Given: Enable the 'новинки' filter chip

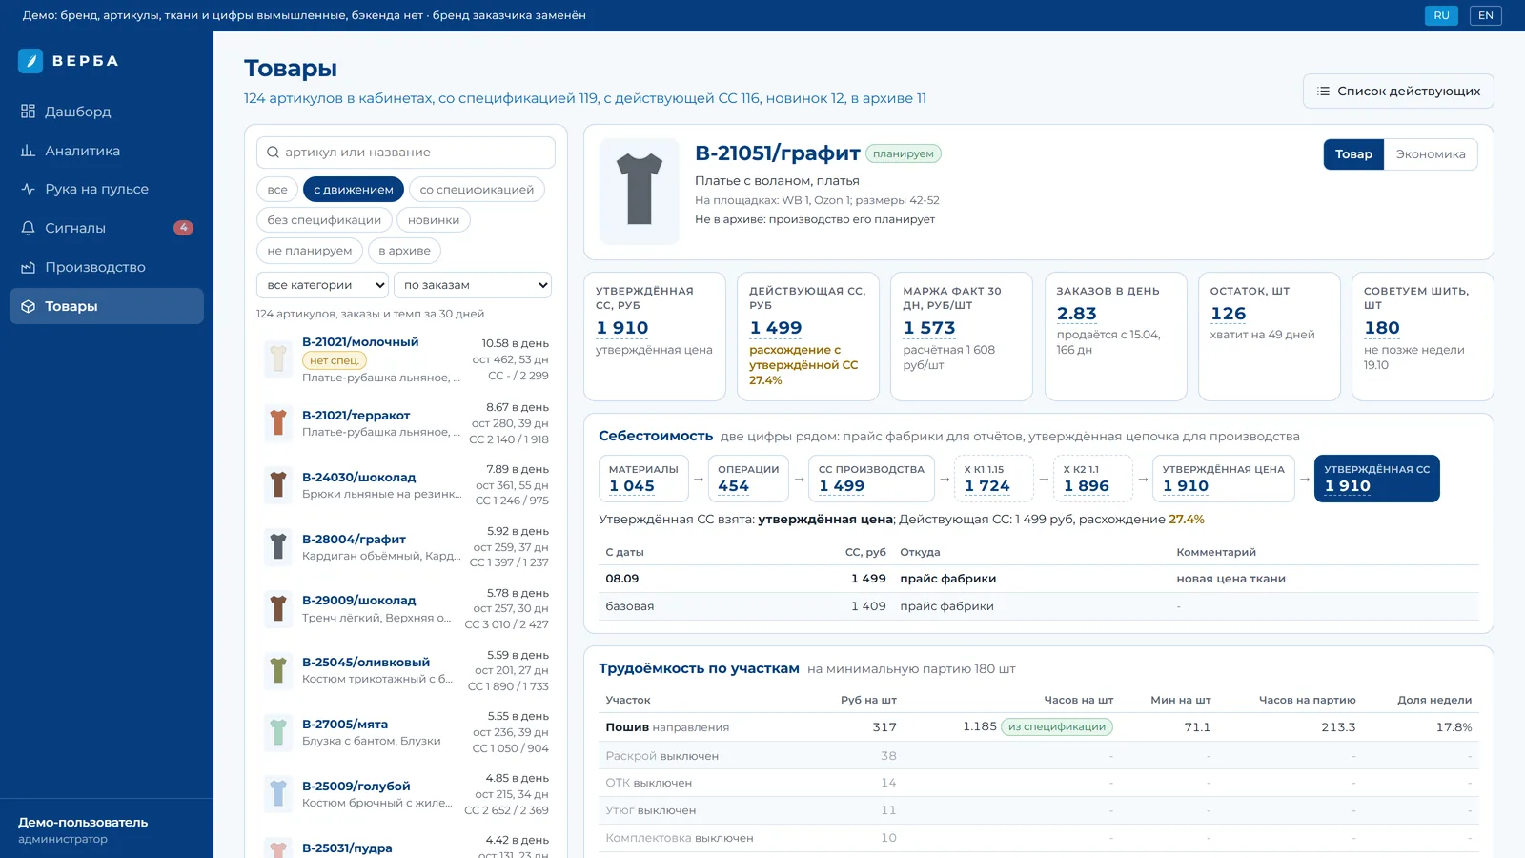Looking at the screenshot, I should [x=434, y=220].
